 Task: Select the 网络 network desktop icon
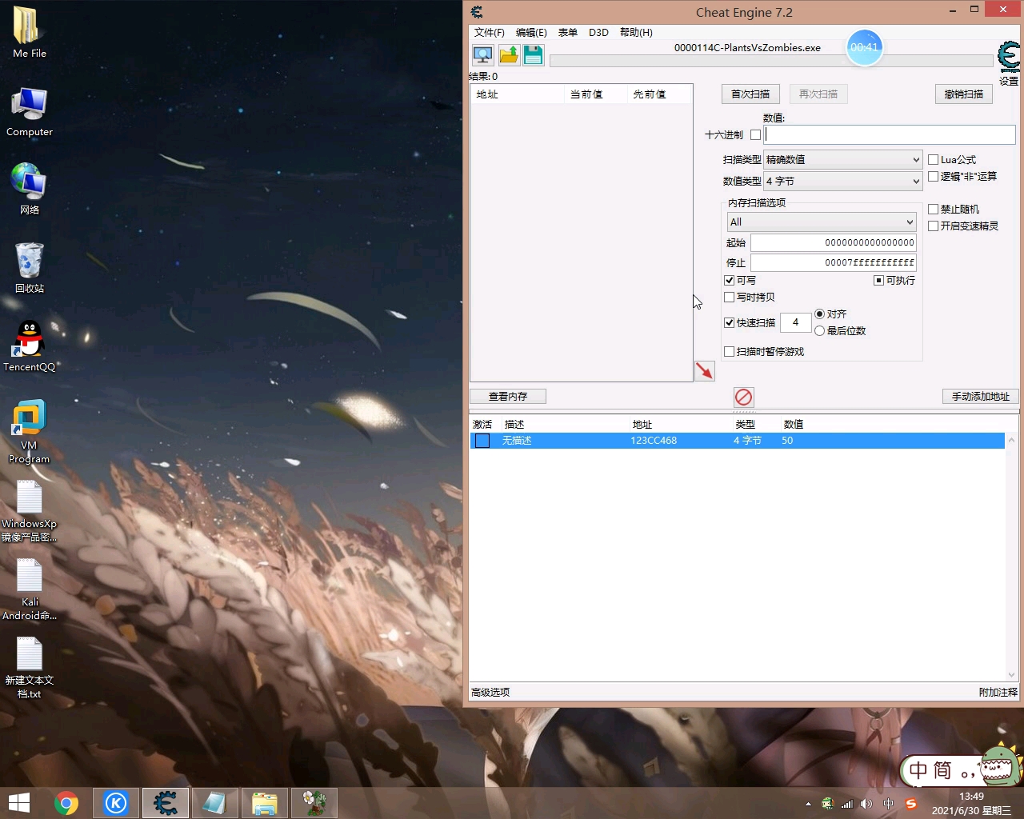tap(30, 189)
